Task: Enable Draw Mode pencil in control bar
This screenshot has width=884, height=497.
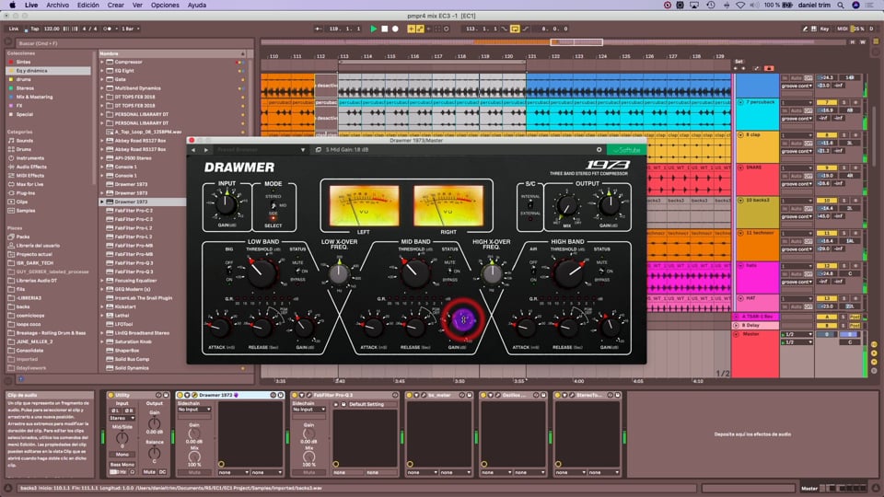Action: [805, 29]
